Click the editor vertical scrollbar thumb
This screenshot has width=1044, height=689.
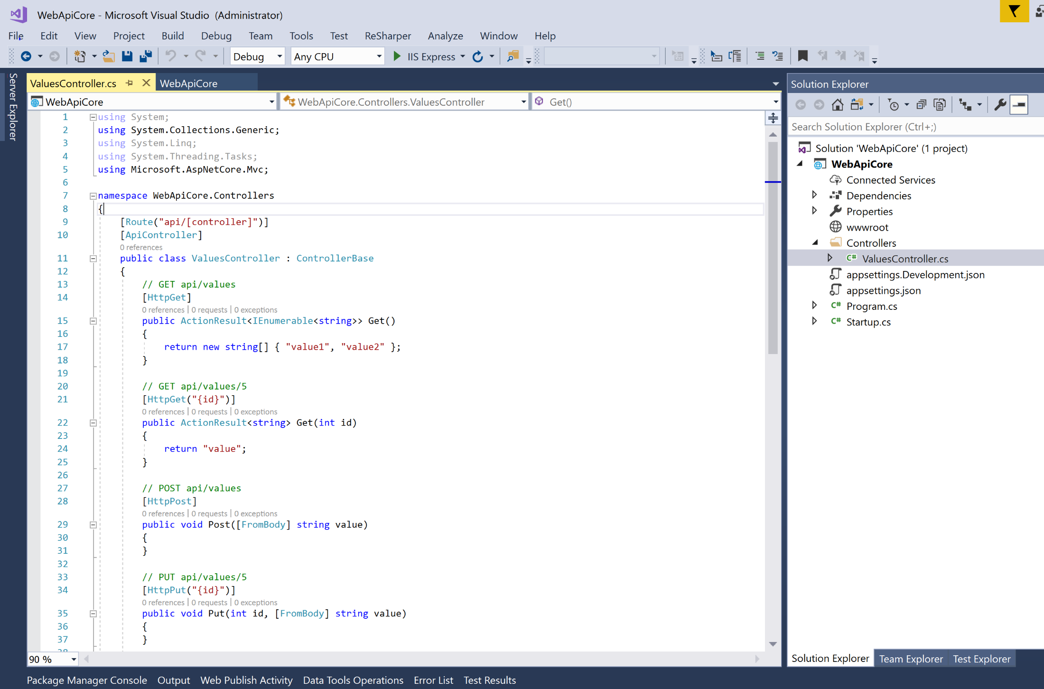[x=773, y=247]
